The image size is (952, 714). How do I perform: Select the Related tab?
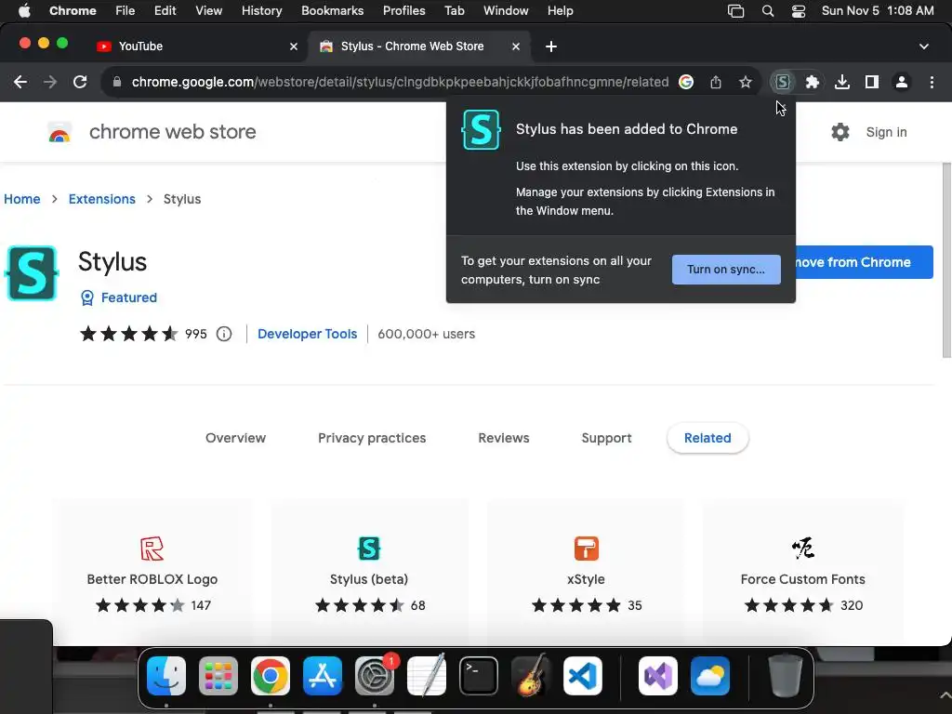pos(707,438)
